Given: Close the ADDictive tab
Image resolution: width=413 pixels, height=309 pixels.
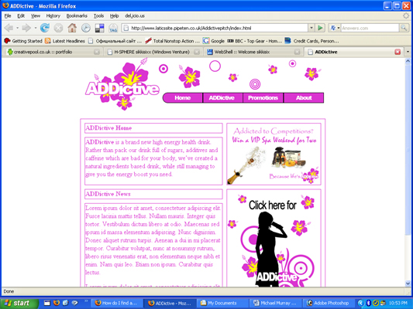Looking at the screenshot, I should [x=398, y=52].
